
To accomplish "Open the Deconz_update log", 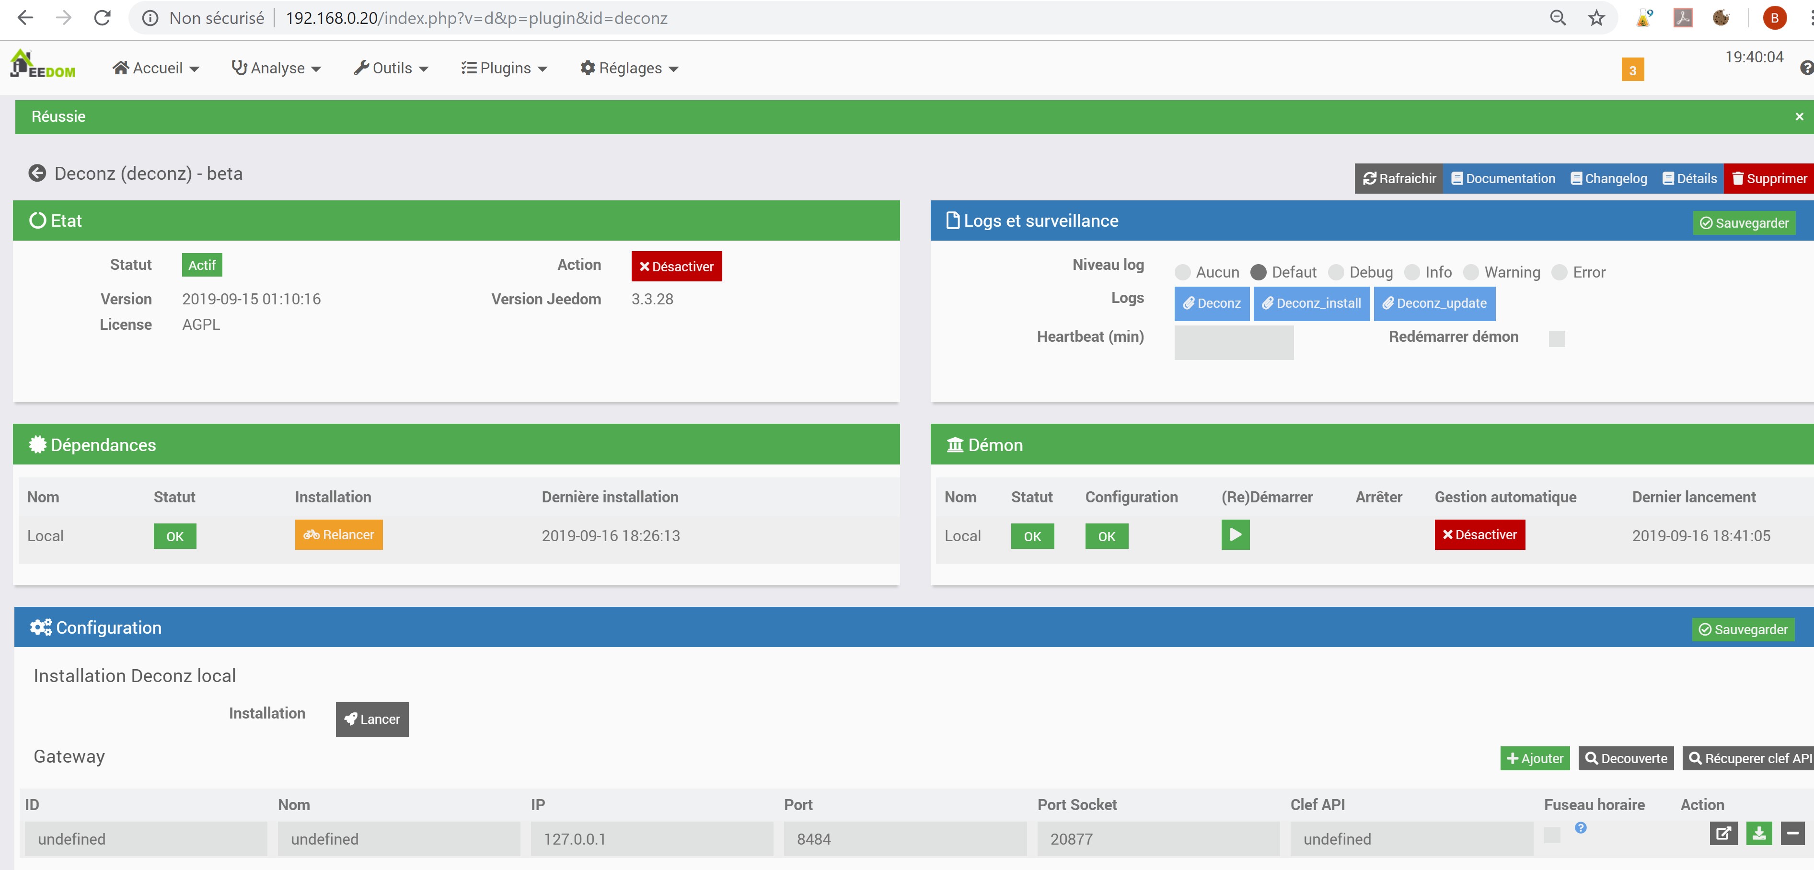I will (x=1434, y=303).
